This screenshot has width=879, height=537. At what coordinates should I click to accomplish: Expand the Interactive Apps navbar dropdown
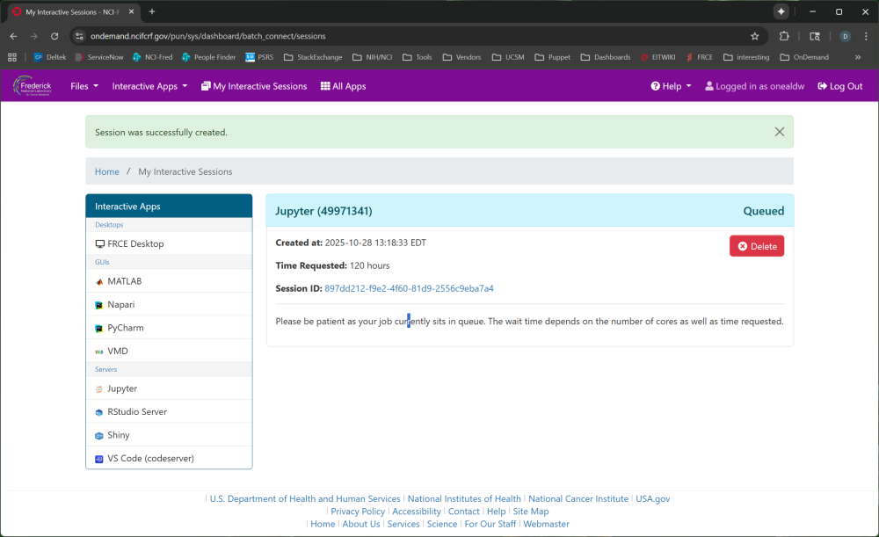(149, 86)
